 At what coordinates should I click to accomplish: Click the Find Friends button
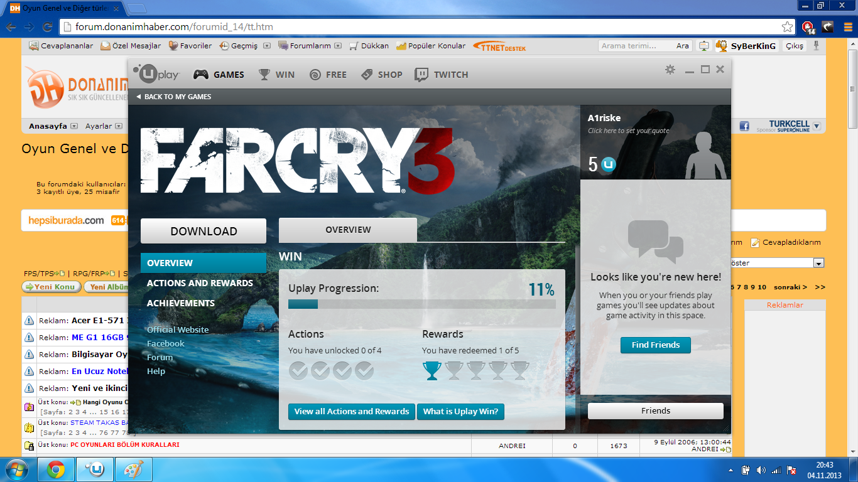(x=656, y=345)
